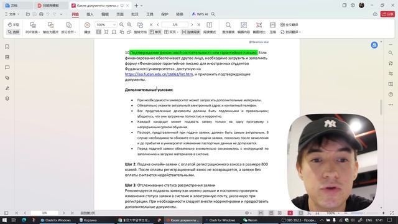Click the open folder icon in quick toolbar
The image size is (398, 224).
pos(27,14)
